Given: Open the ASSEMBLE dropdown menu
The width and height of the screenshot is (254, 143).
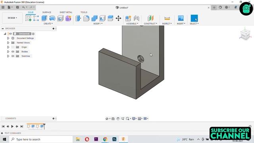Looking at the screenshot, I should tap(132, 24).
